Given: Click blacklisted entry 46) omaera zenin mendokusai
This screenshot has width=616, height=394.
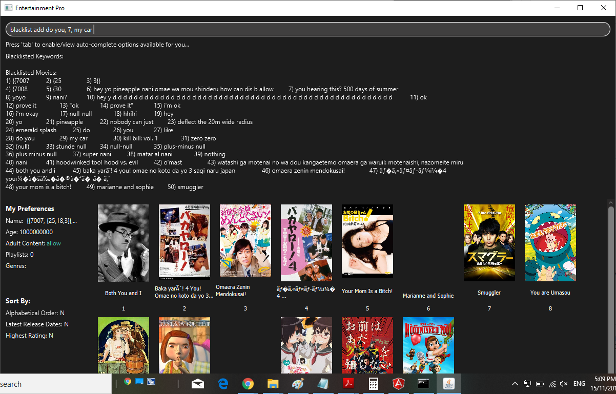Looking at the screenshot, I should (x=303, y=171).
